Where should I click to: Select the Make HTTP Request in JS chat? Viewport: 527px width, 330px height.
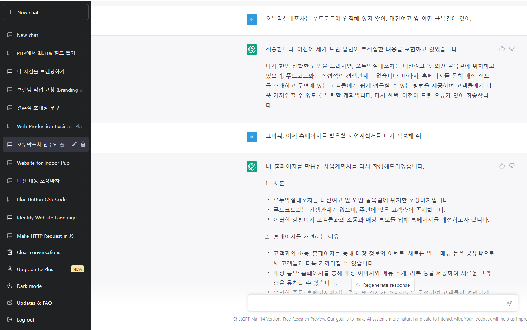pos(45,236)
